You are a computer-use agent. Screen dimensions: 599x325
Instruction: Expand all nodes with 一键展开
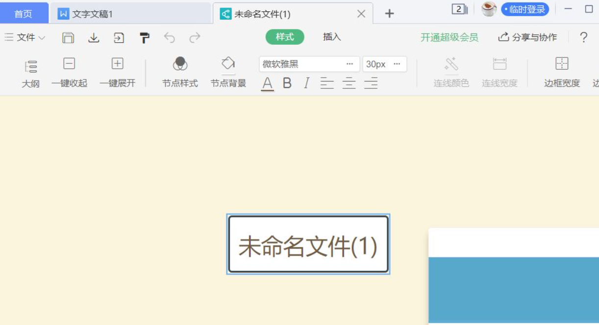pos(117,73)
